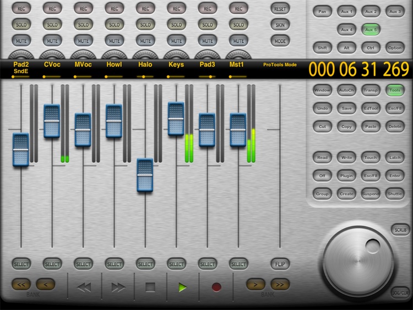Click the Ctrl modifier button
Viewport: 413px width, 310px height.
tap(371, 48)
